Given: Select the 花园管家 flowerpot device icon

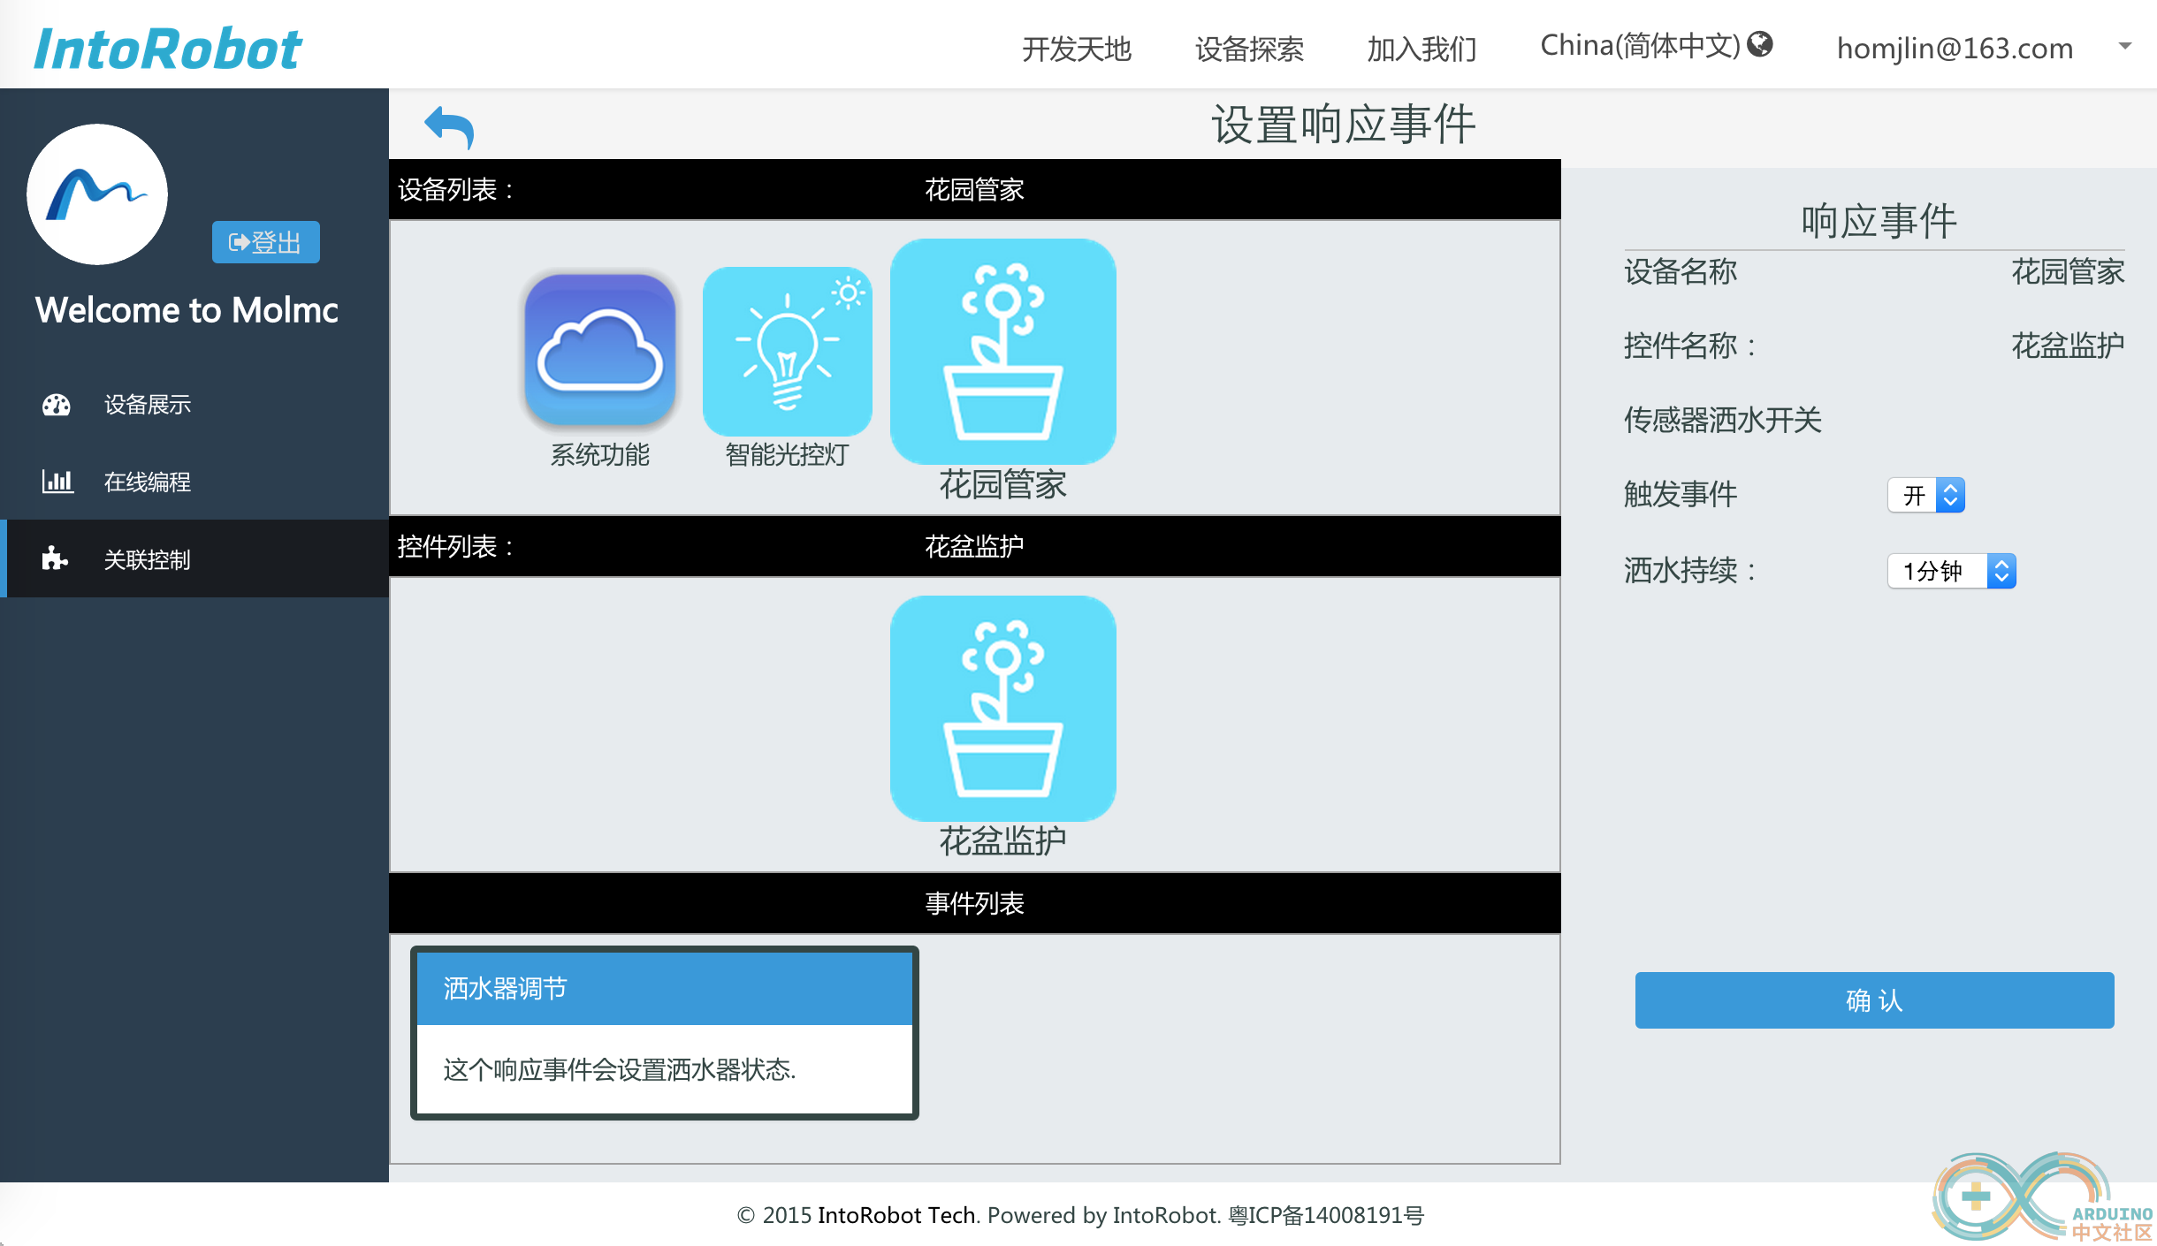Looking at the screenshot, I should pyautogui.click(x=1002, y=352).
